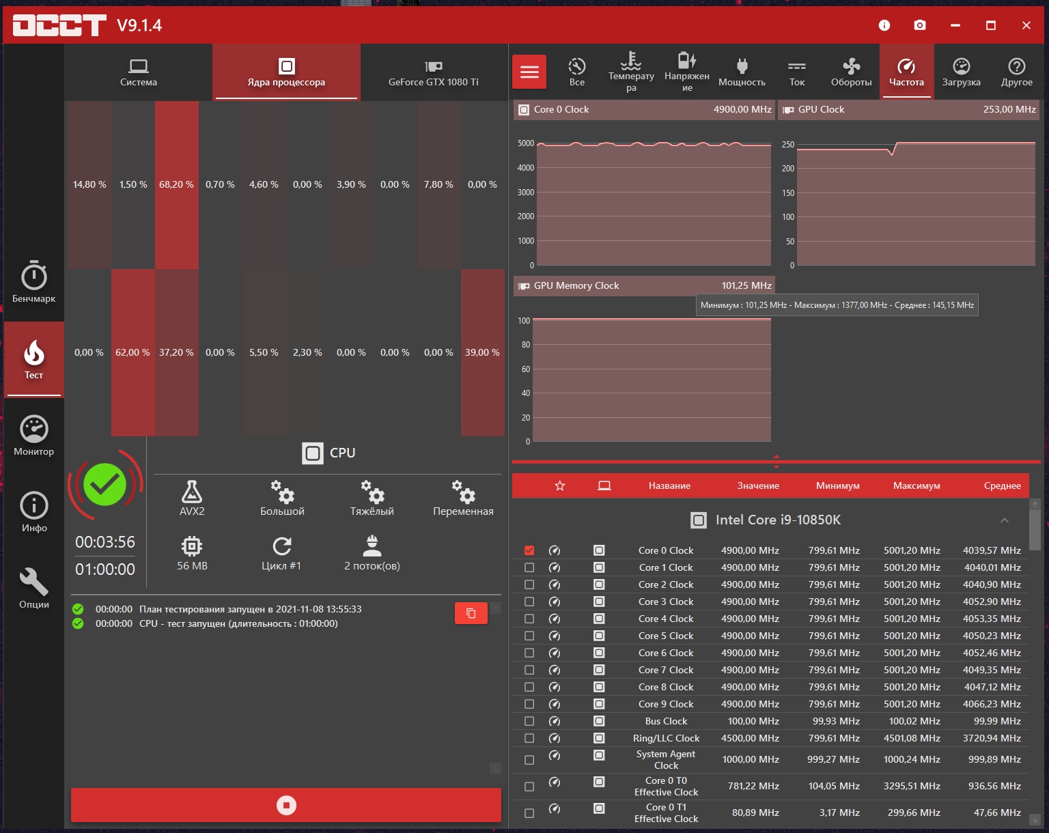Open the red hamburger menu
1049x833 pixels.
click(x=529, y=72)
